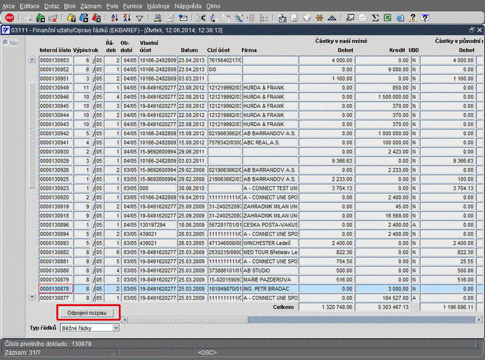Viewport: 485px width, 360px height.
Task: Click the horizontal scrollbar left arrow
Action: click(124, 319)
